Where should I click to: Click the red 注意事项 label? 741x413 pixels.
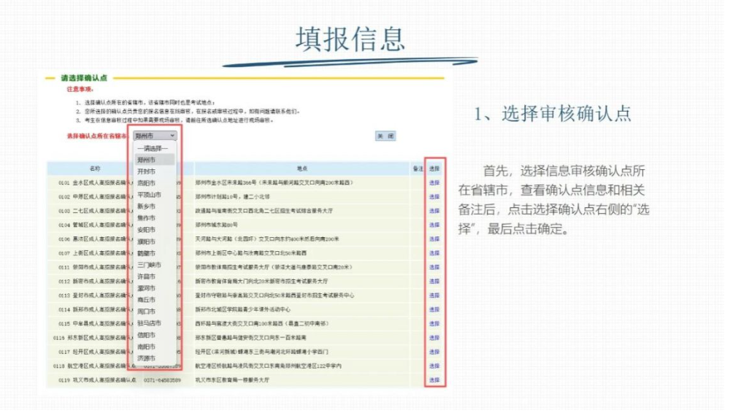tap(80, 89)
